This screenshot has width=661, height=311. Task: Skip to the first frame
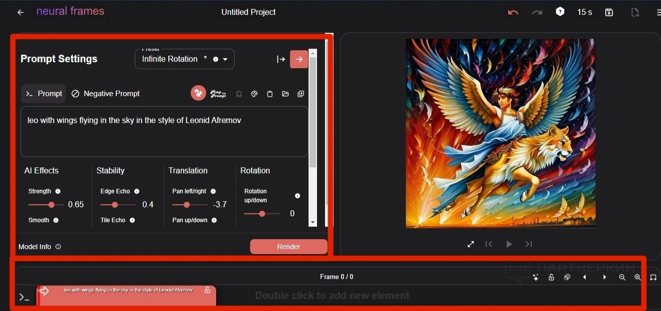(x=489, y=244)
